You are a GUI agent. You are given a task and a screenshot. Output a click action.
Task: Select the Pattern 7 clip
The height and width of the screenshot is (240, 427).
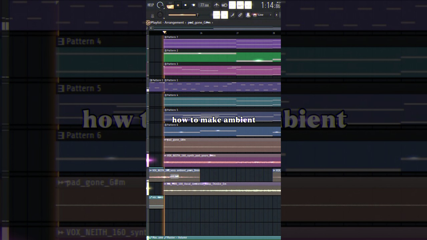pos(222,42)
